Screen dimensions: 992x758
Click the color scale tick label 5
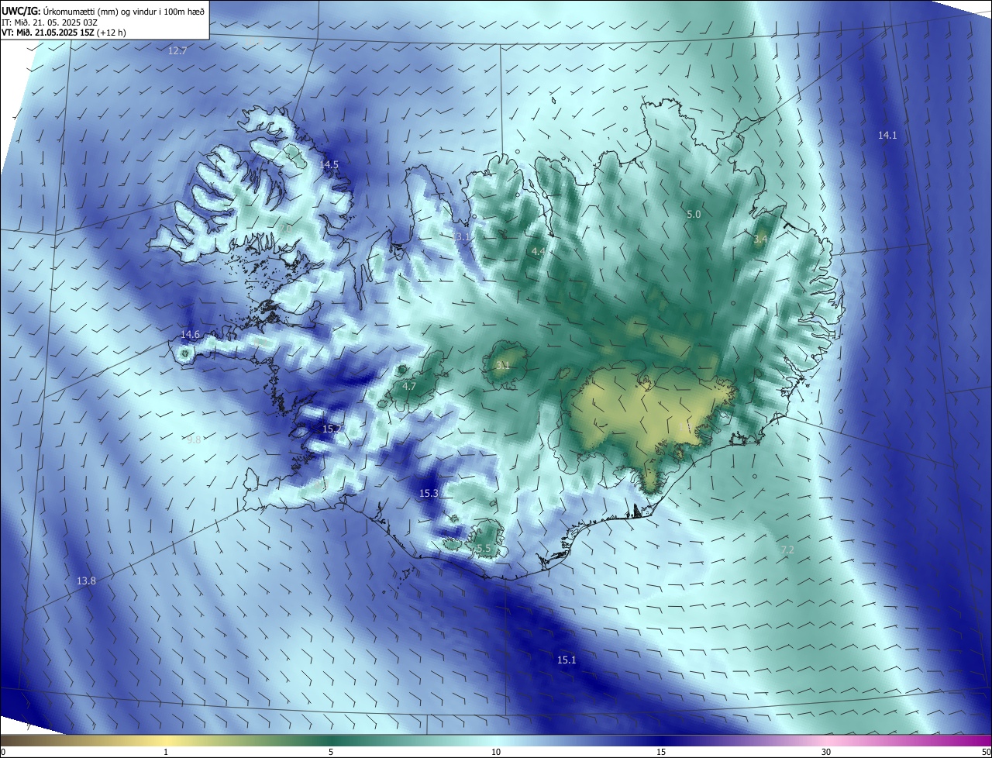pyautogui.click(x=331, y=753)
